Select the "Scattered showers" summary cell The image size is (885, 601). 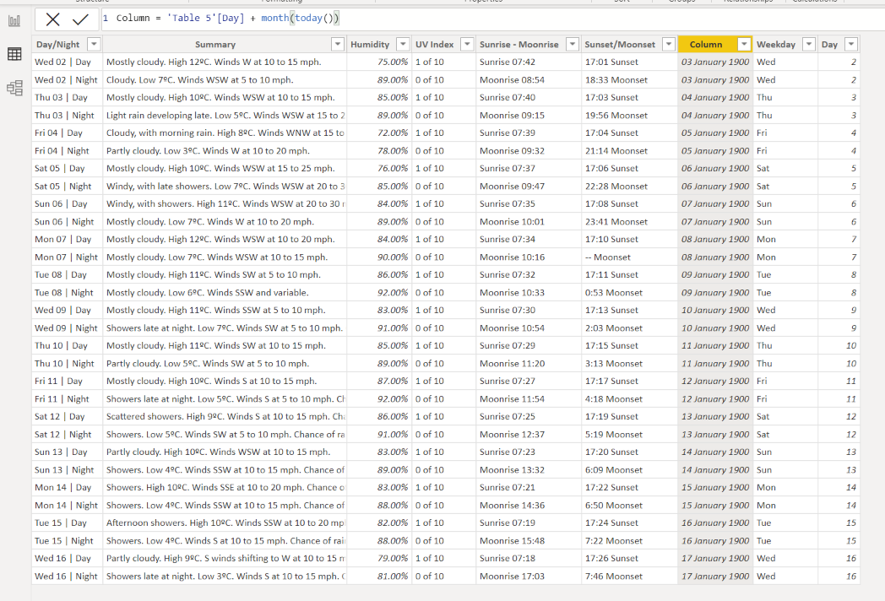coord(225,416)
